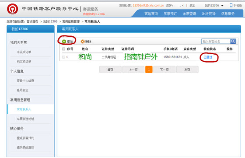Open 账号安全 in the sidebar

pyautogui.click(x=22, y=90)
